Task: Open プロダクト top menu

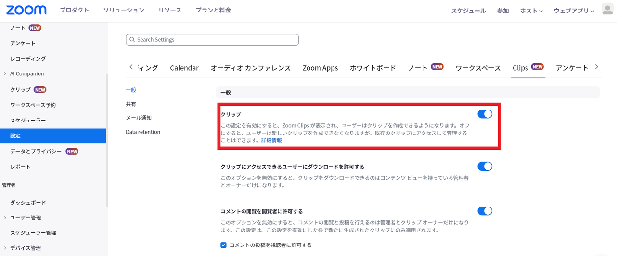Action: click(x=74, y=10)
